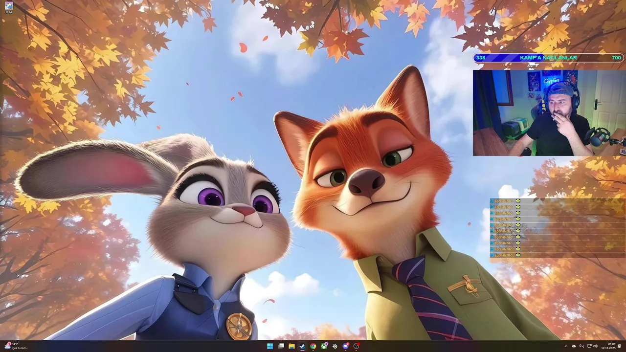Click the KAMP'A KATILANLAR goal progress bar

pyautogui.click(x=549, y=58)
